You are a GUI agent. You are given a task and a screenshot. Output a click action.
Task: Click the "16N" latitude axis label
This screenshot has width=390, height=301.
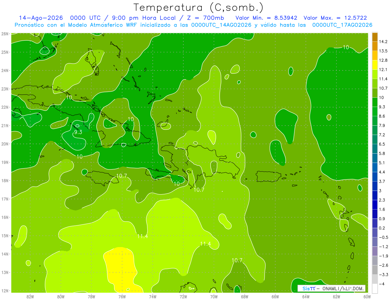[x=5, y=217]
